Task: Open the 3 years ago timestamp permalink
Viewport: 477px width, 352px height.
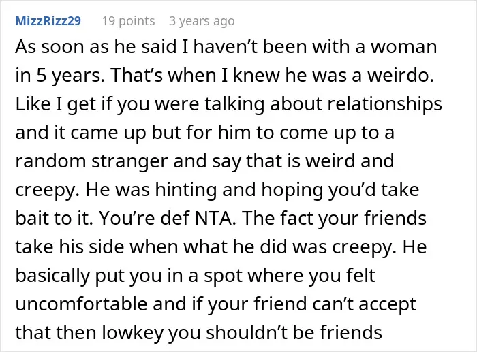Action: coord(202,21)
